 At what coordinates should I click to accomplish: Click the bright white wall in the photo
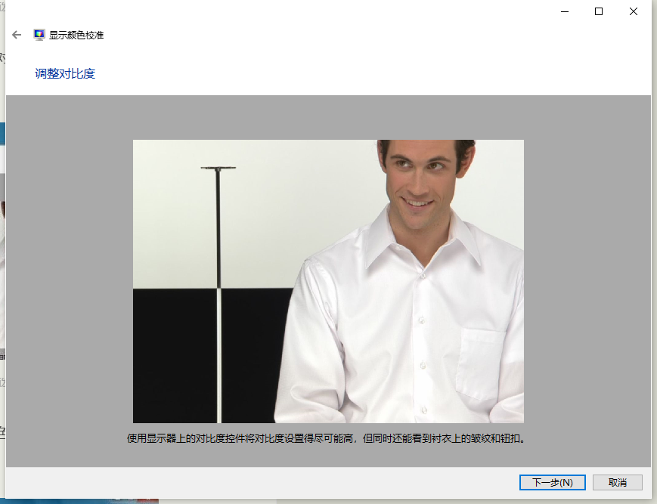(174, 189)
